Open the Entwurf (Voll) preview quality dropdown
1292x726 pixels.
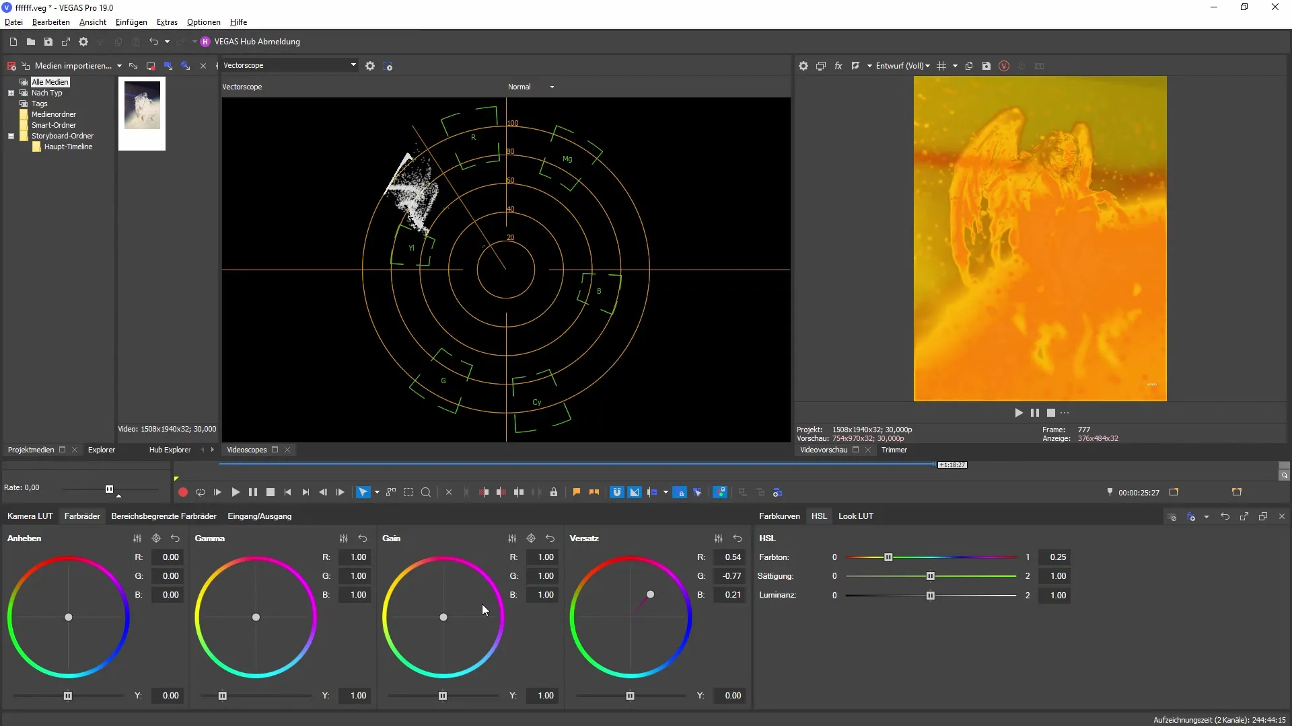[902, 66]
